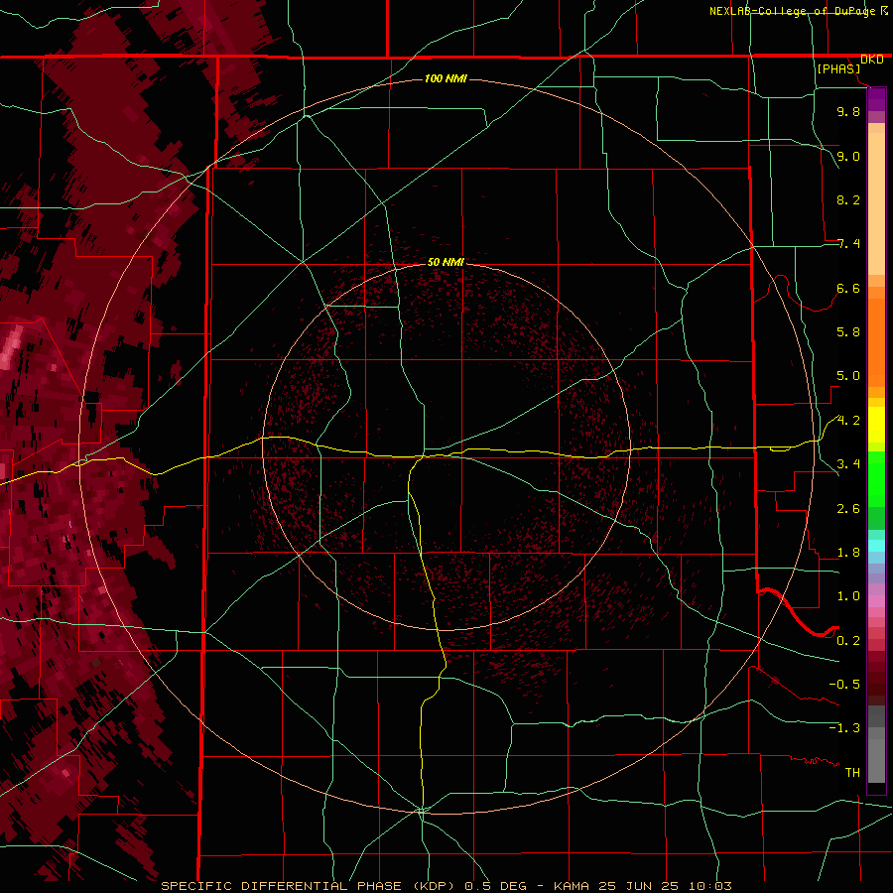Click the 9.8 legend value

coord(848,111)
